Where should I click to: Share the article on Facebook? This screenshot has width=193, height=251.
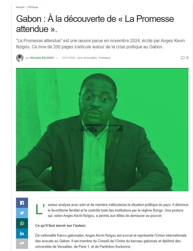22,203
